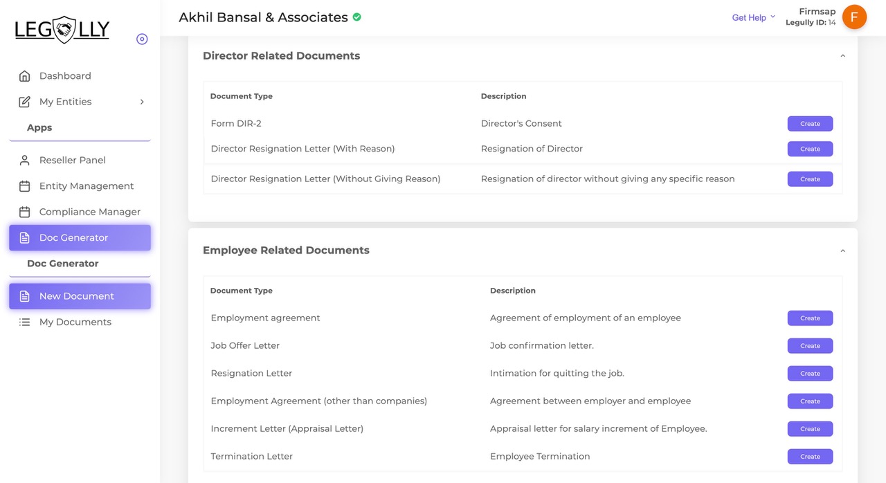Collapse the Employee Related Documents section
Screen dimensions: 886x483
pyautogui.click(x=842, y=250)
